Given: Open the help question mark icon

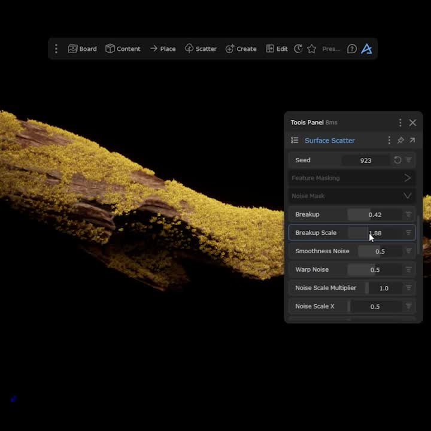Looking at the screenshot, I should [352, 49].
